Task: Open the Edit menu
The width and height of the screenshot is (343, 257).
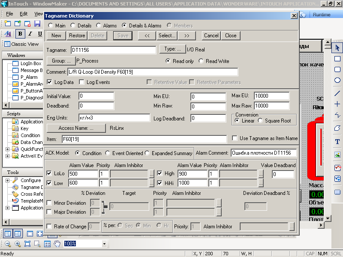Action: [24, 14]
